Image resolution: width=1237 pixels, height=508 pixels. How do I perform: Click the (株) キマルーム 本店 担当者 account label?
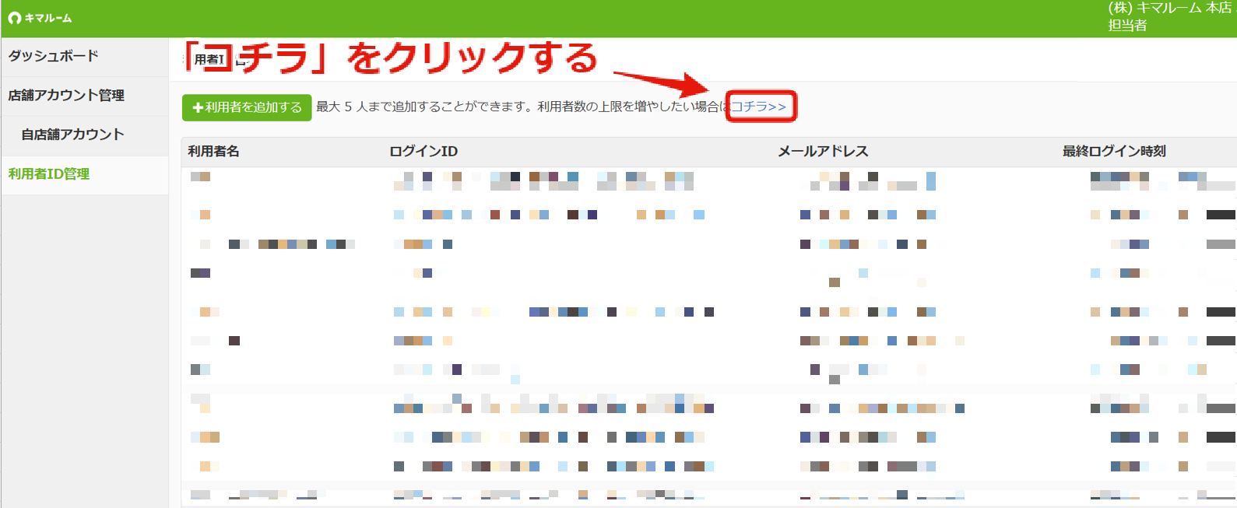coord(1169,16)
